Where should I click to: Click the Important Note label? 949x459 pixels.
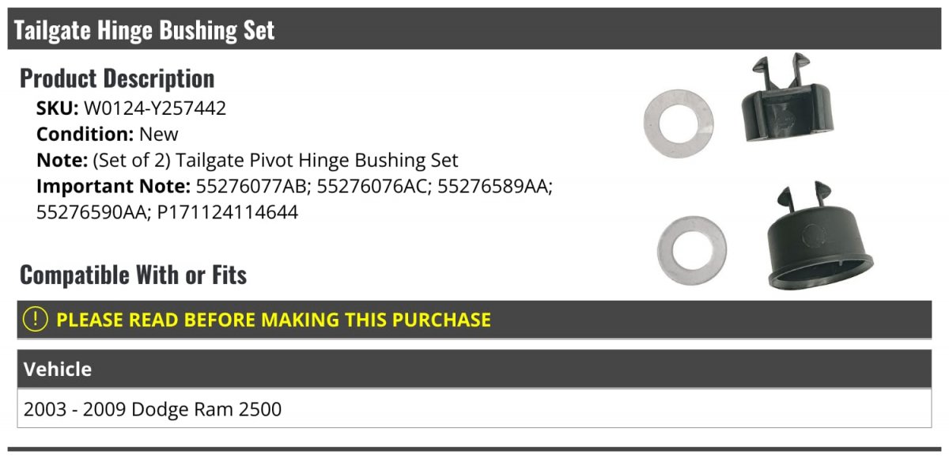point(114,186)
